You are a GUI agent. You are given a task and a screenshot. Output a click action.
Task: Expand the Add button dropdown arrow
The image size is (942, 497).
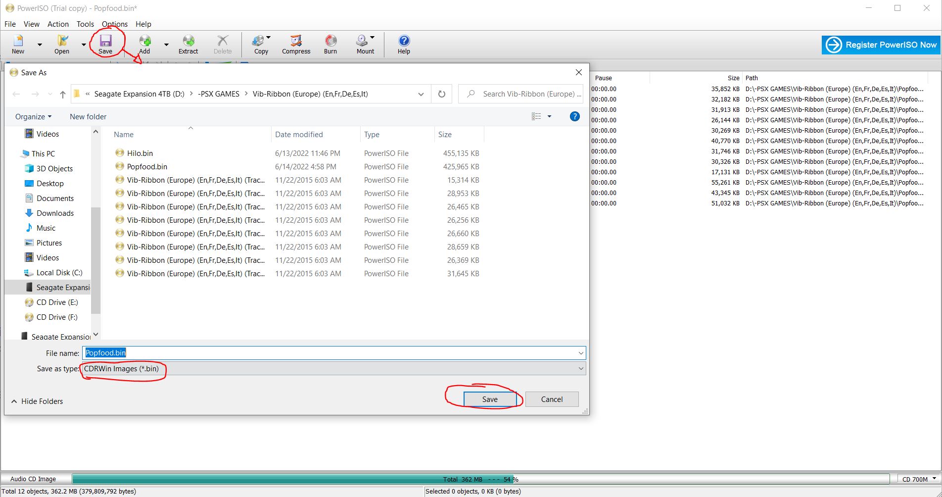[x=166, y=45]
